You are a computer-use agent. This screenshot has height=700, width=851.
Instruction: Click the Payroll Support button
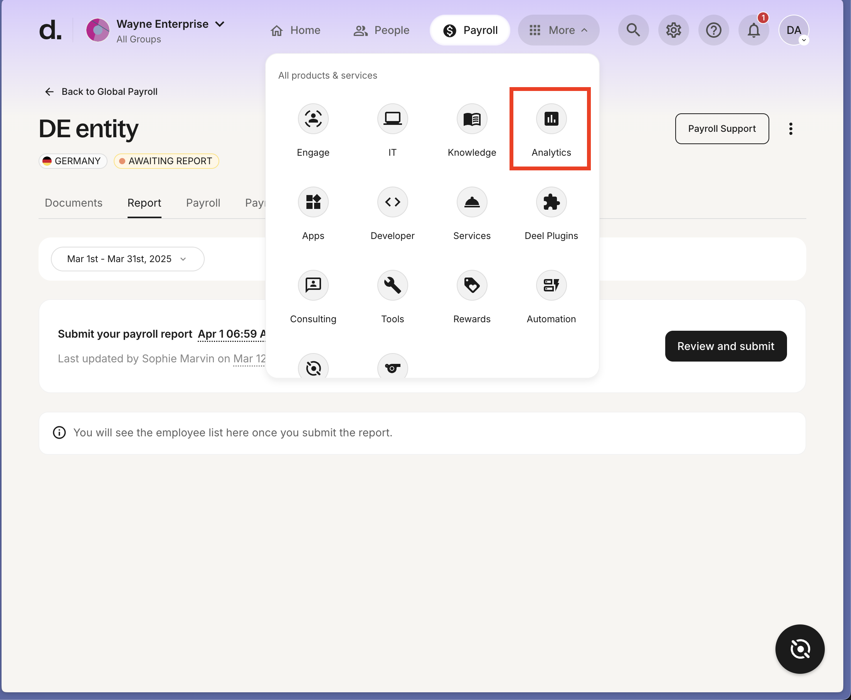click(721, 129)
